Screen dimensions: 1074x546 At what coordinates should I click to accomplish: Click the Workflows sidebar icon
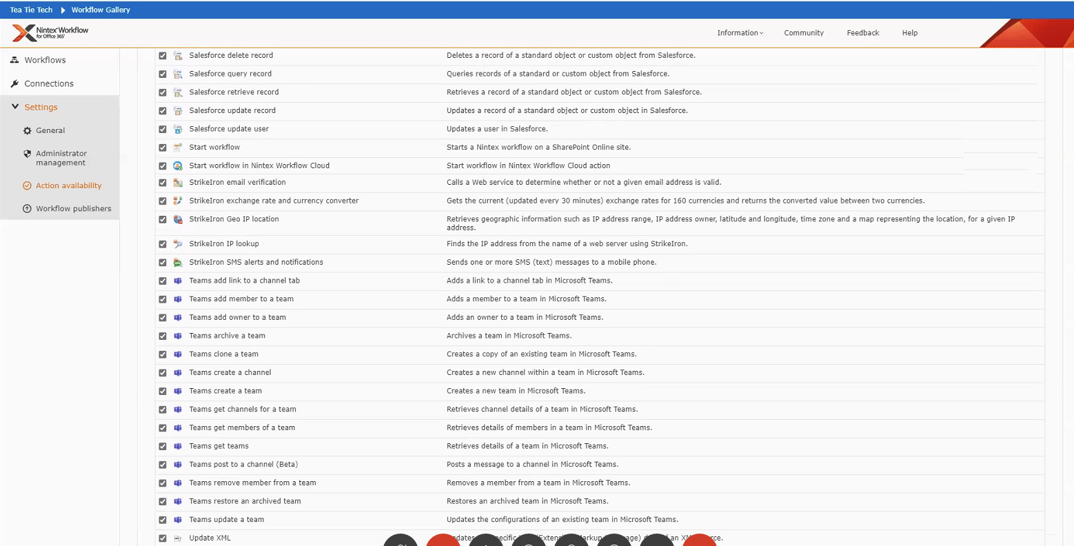click(x=14, y=60)
